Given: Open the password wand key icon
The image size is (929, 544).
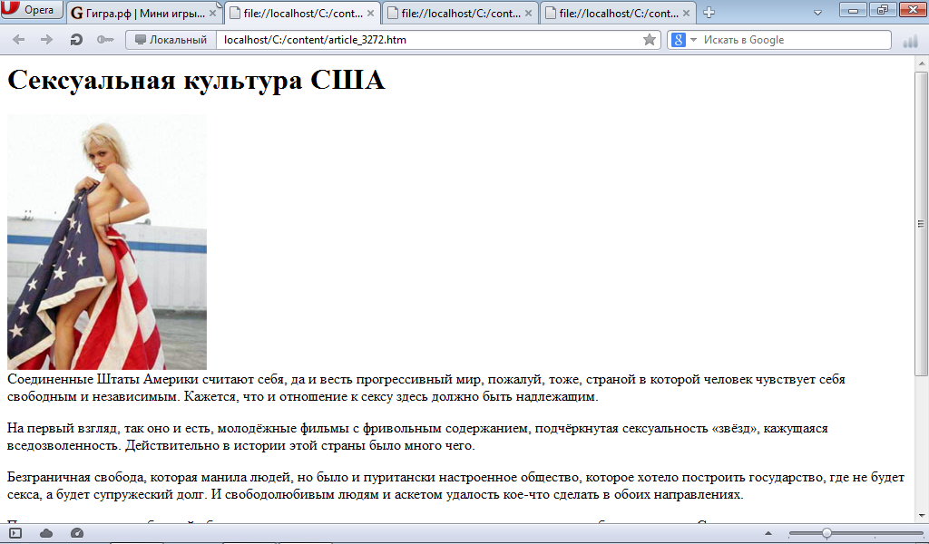Looking at the screenshot, I should tap(105, 40).
